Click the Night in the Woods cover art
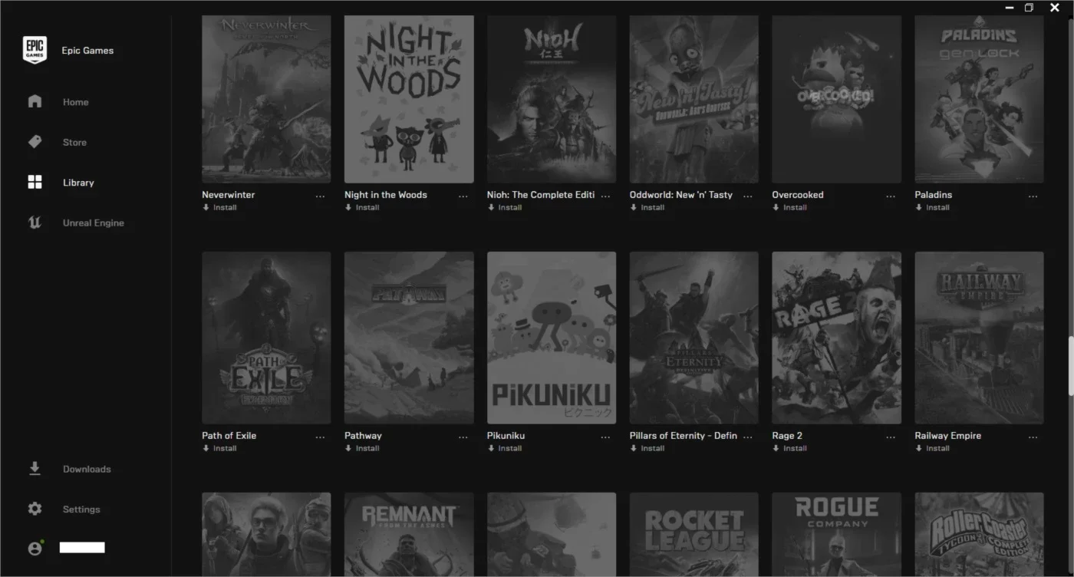 [x=409, y=99]
